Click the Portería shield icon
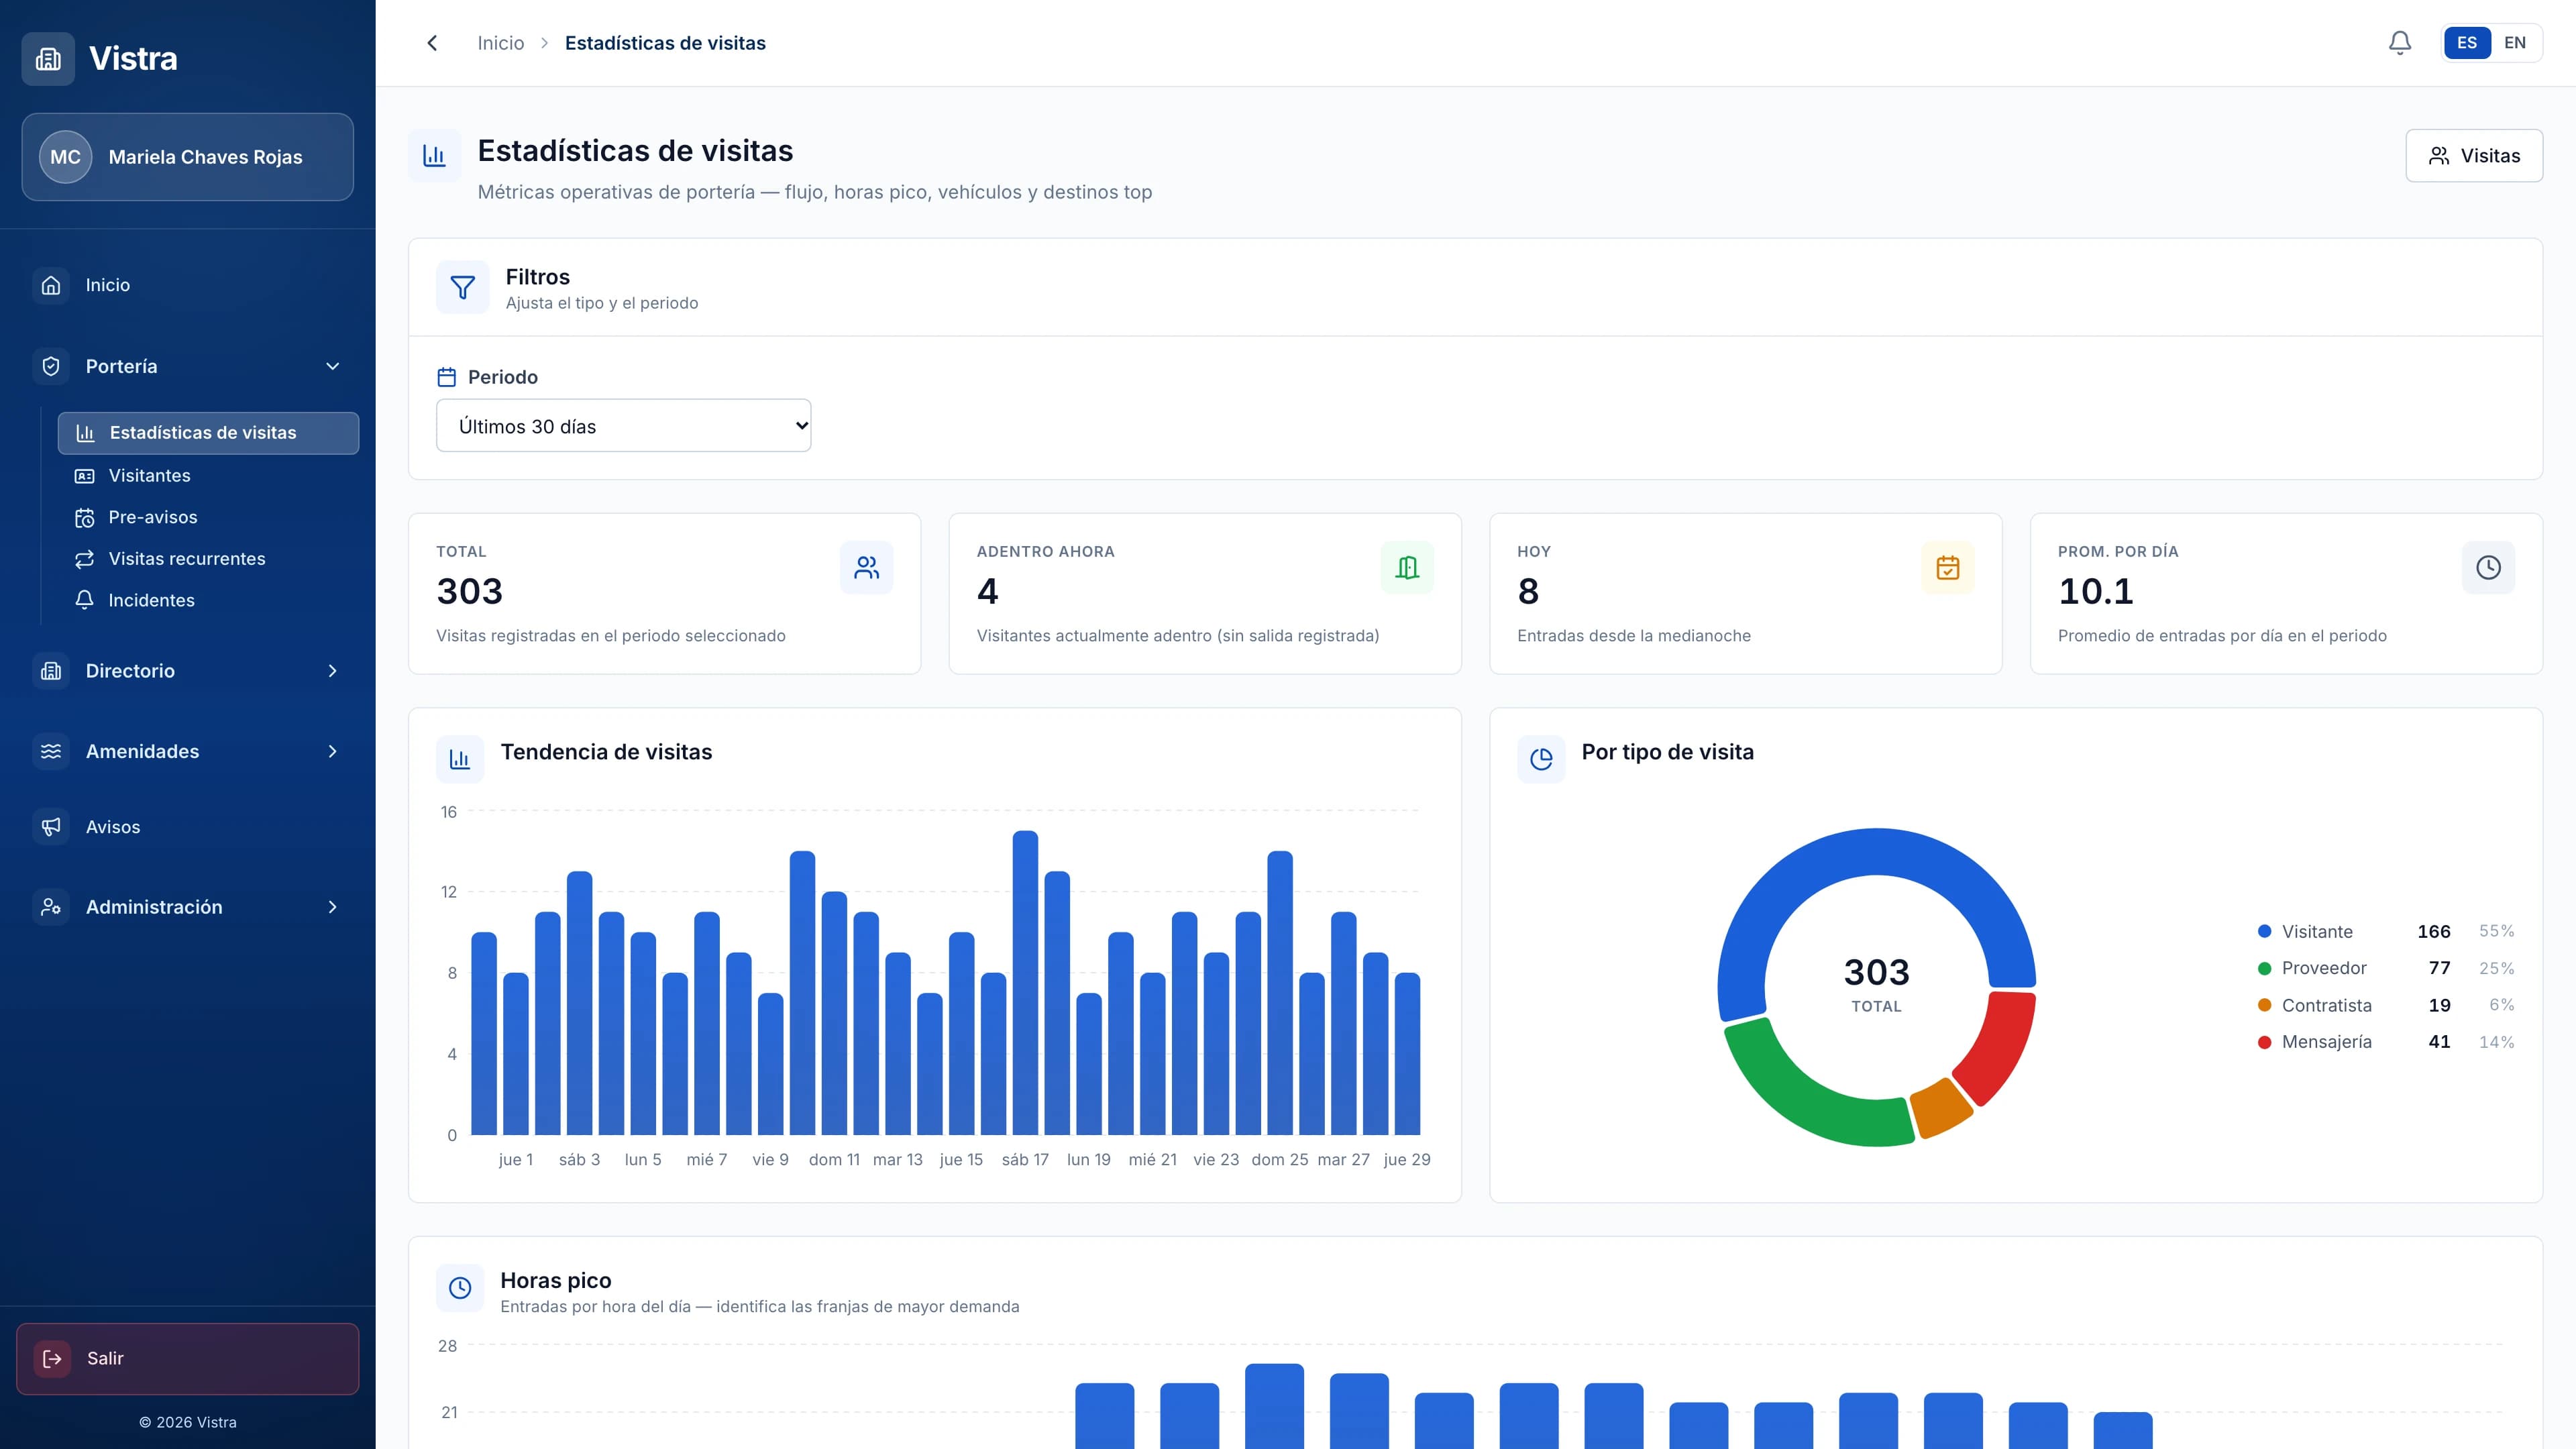 (x=51, y=366)
